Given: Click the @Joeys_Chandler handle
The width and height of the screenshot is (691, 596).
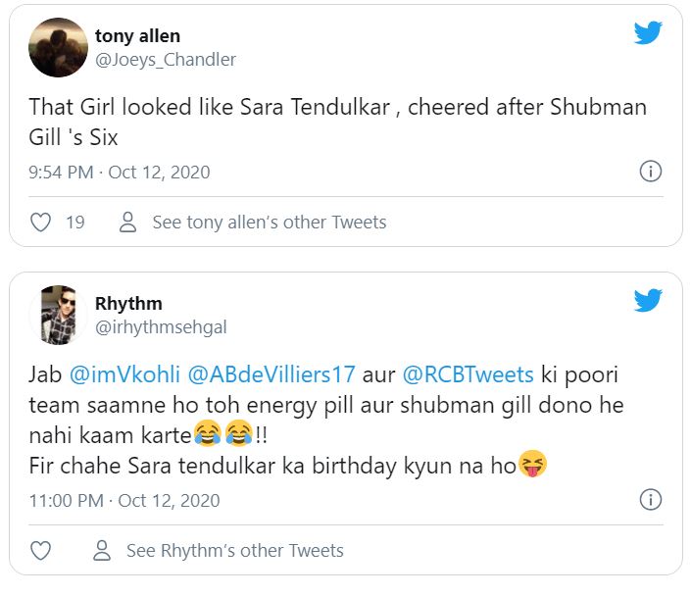Looking at the screenshot, I should click(166, 60).
